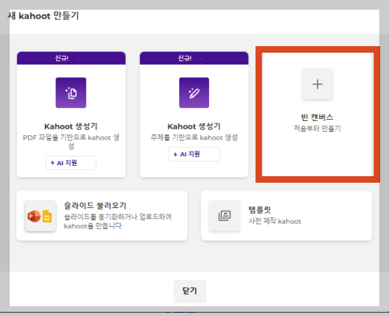Click the PowerPoint and Slides import icon
389x316 pixels.
click(41, 216)
